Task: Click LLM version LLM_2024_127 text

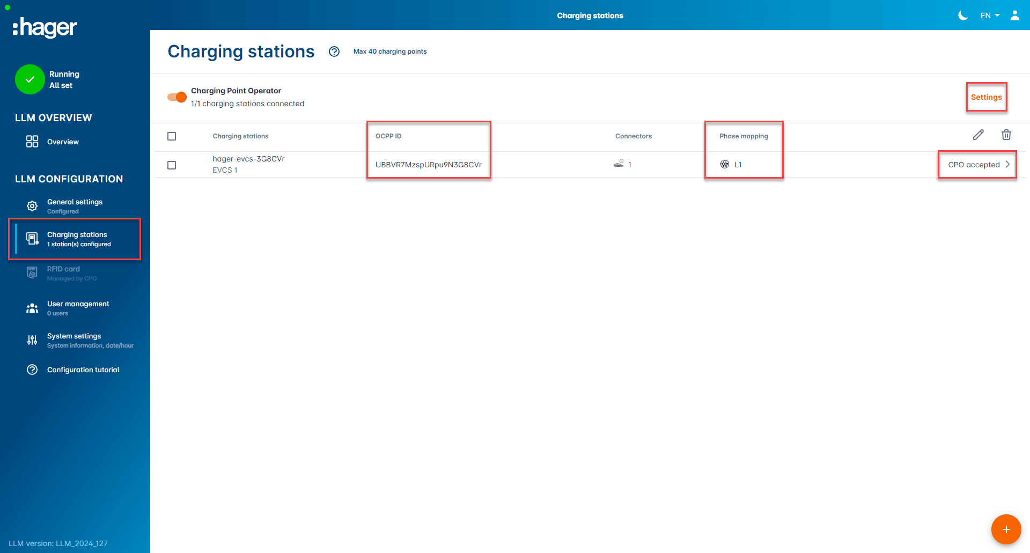Action: click(58, 543)
